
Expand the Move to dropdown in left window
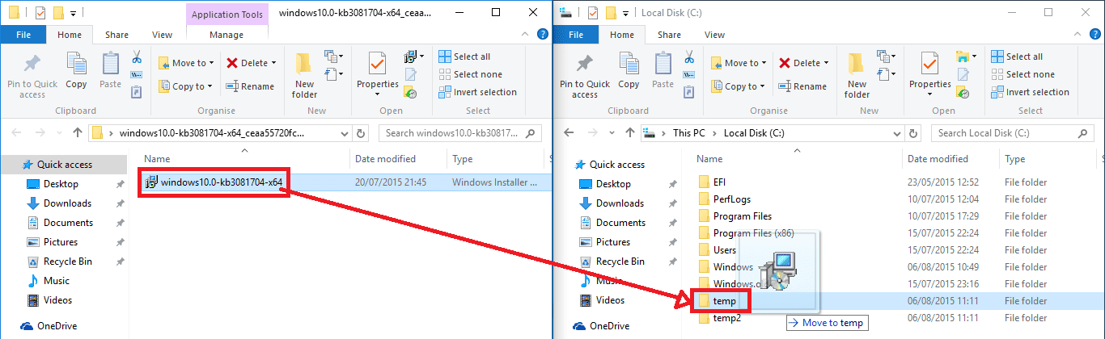[212, 63]
